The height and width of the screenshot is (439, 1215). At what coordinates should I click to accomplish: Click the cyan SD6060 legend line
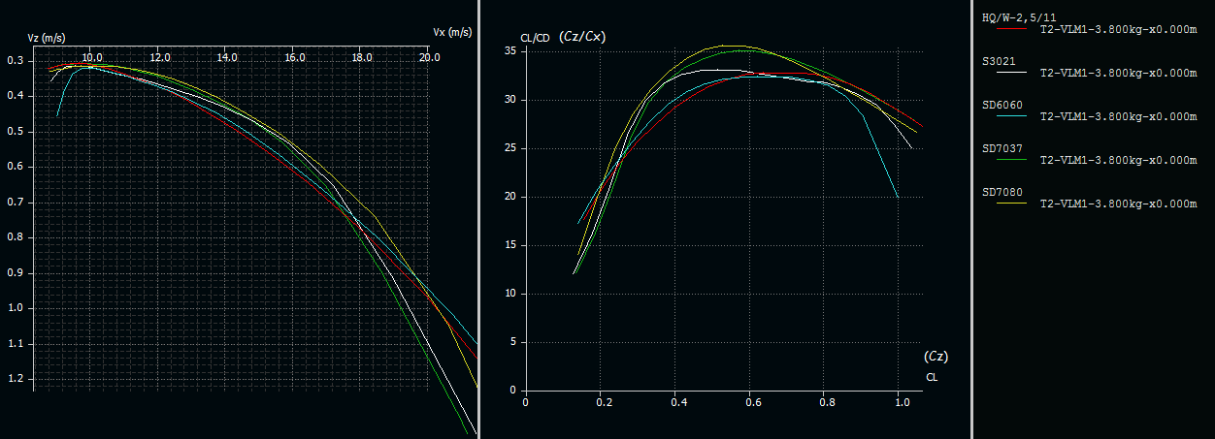(x=1009, y=116)
